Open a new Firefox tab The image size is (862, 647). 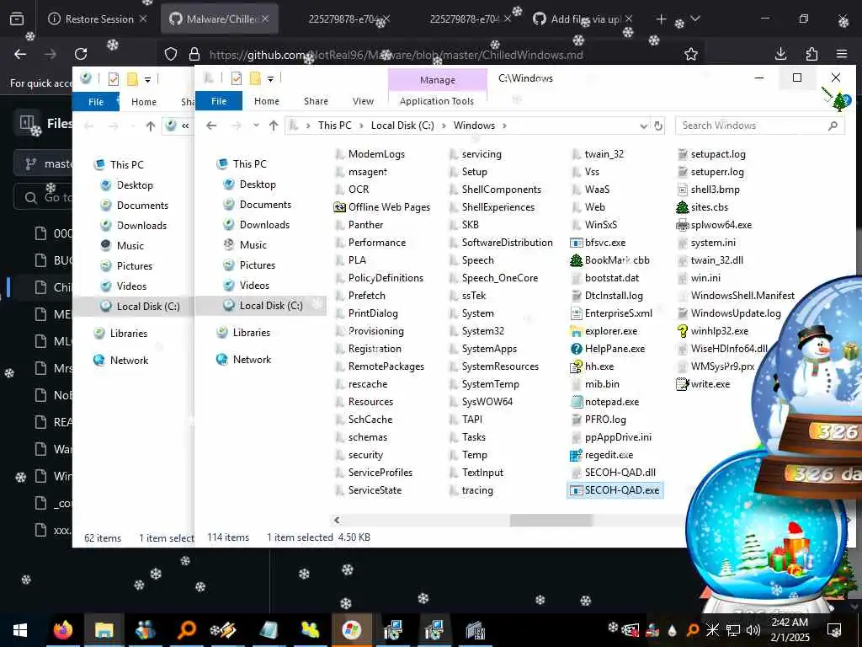(x=661, y=19)
